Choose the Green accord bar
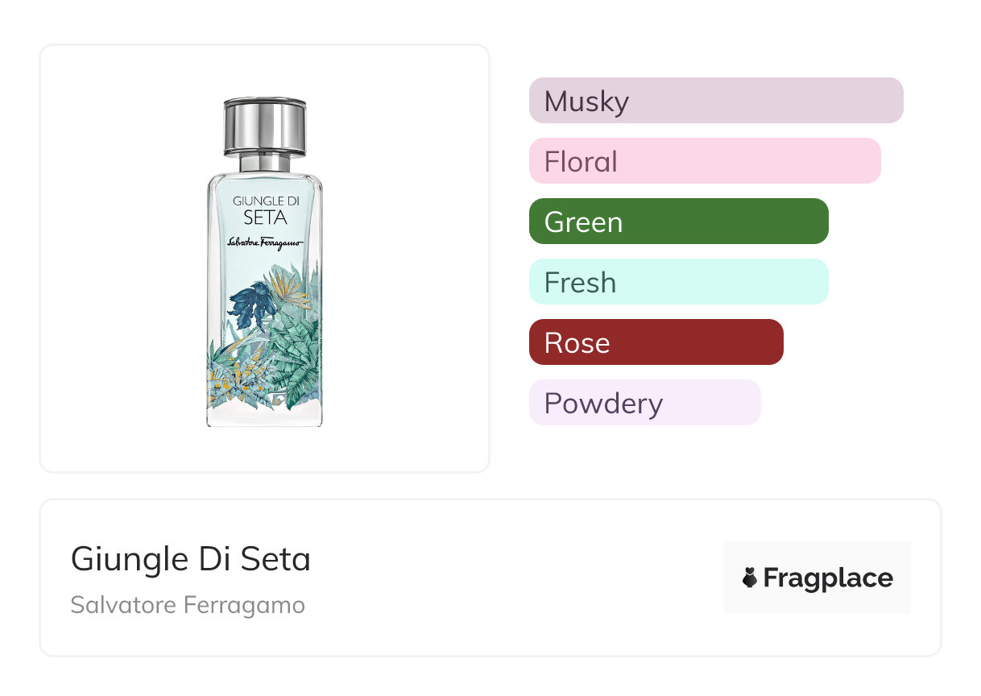Image resolution: width=981 pixels, height=696 pixels. click(678, 222)
